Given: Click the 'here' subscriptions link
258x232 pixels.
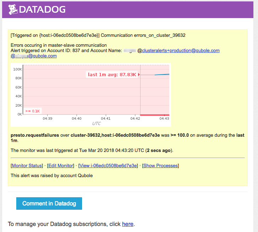Looking at the screenshot, I should click(x=128, y=224).
